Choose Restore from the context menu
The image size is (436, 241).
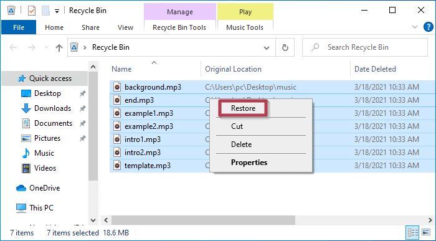[x=243, y=108]
